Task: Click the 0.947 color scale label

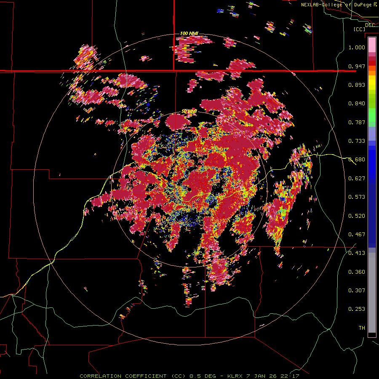Action: click(357, 66)
